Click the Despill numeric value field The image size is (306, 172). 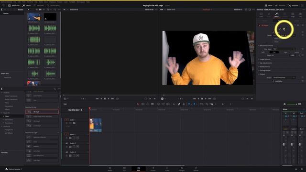point(293,55)
